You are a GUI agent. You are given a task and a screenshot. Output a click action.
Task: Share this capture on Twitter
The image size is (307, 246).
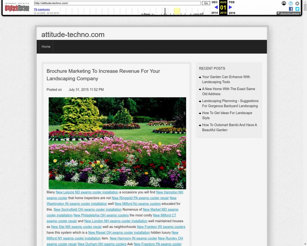point(297,9)
